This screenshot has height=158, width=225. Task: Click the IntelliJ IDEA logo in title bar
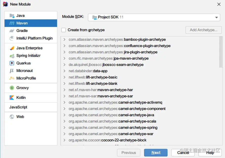click(x=5, y=4)
